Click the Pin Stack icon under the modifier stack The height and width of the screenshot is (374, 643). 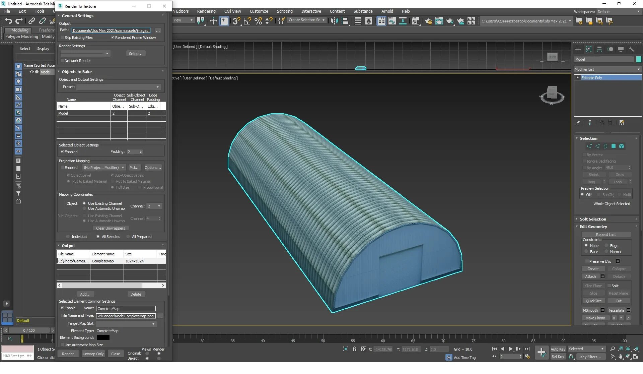578,123
